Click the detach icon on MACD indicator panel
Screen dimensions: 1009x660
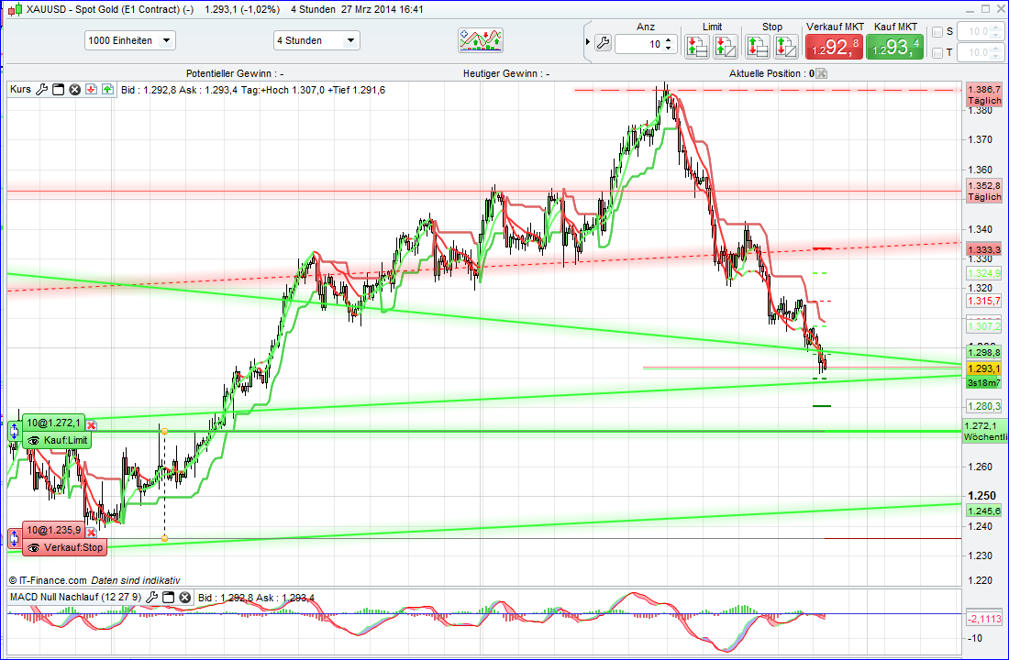[169, 596]
